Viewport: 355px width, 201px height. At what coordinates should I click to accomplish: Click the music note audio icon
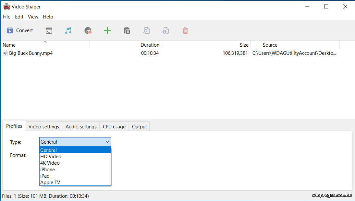[x=68, y=31]
